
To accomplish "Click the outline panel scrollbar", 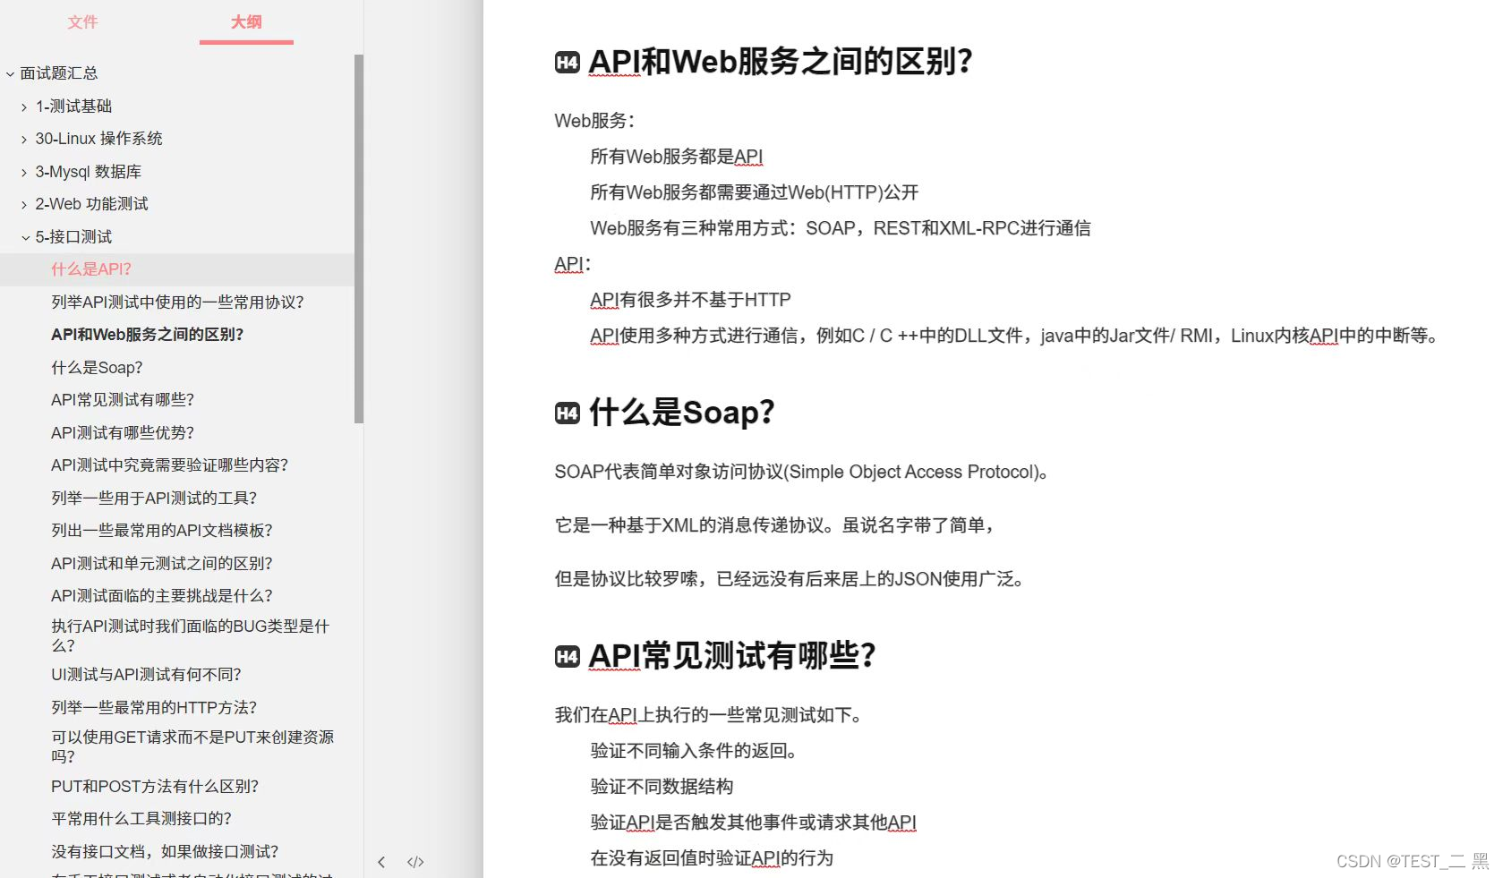I will 359,238.
